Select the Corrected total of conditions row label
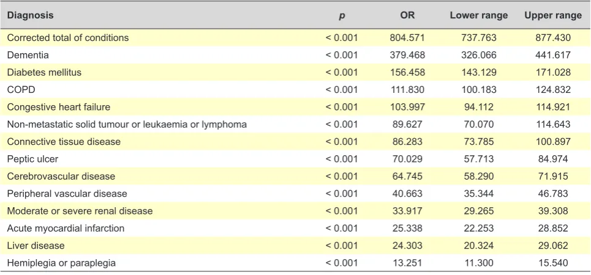 [68, 38]
